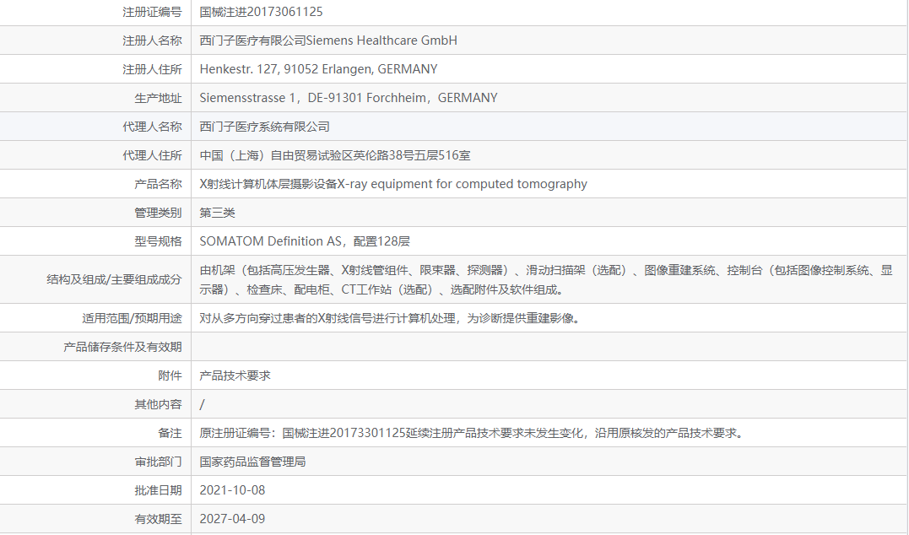Click the 适用范围/预期用途 label

[x=132, y=318]
